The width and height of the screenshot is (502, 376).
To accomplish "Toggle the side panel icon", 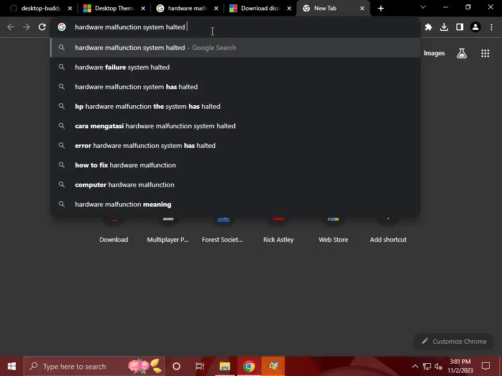I will click(x=460, y=27).
